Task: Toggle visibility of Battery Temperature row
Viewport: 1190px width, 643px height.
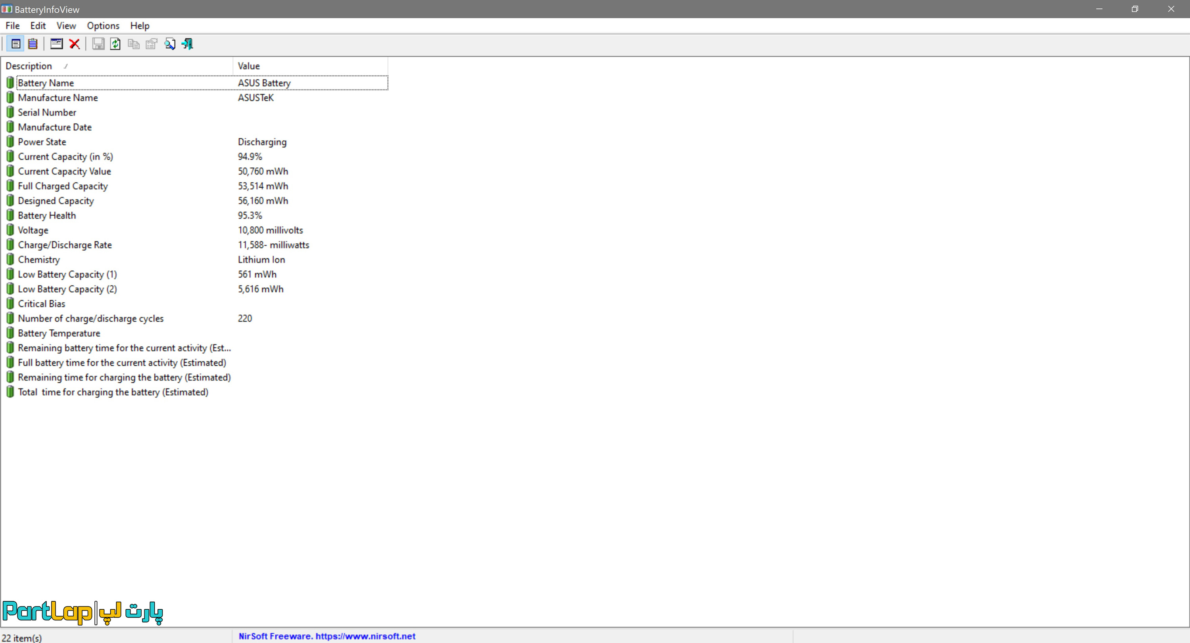Action: point(59,333)
